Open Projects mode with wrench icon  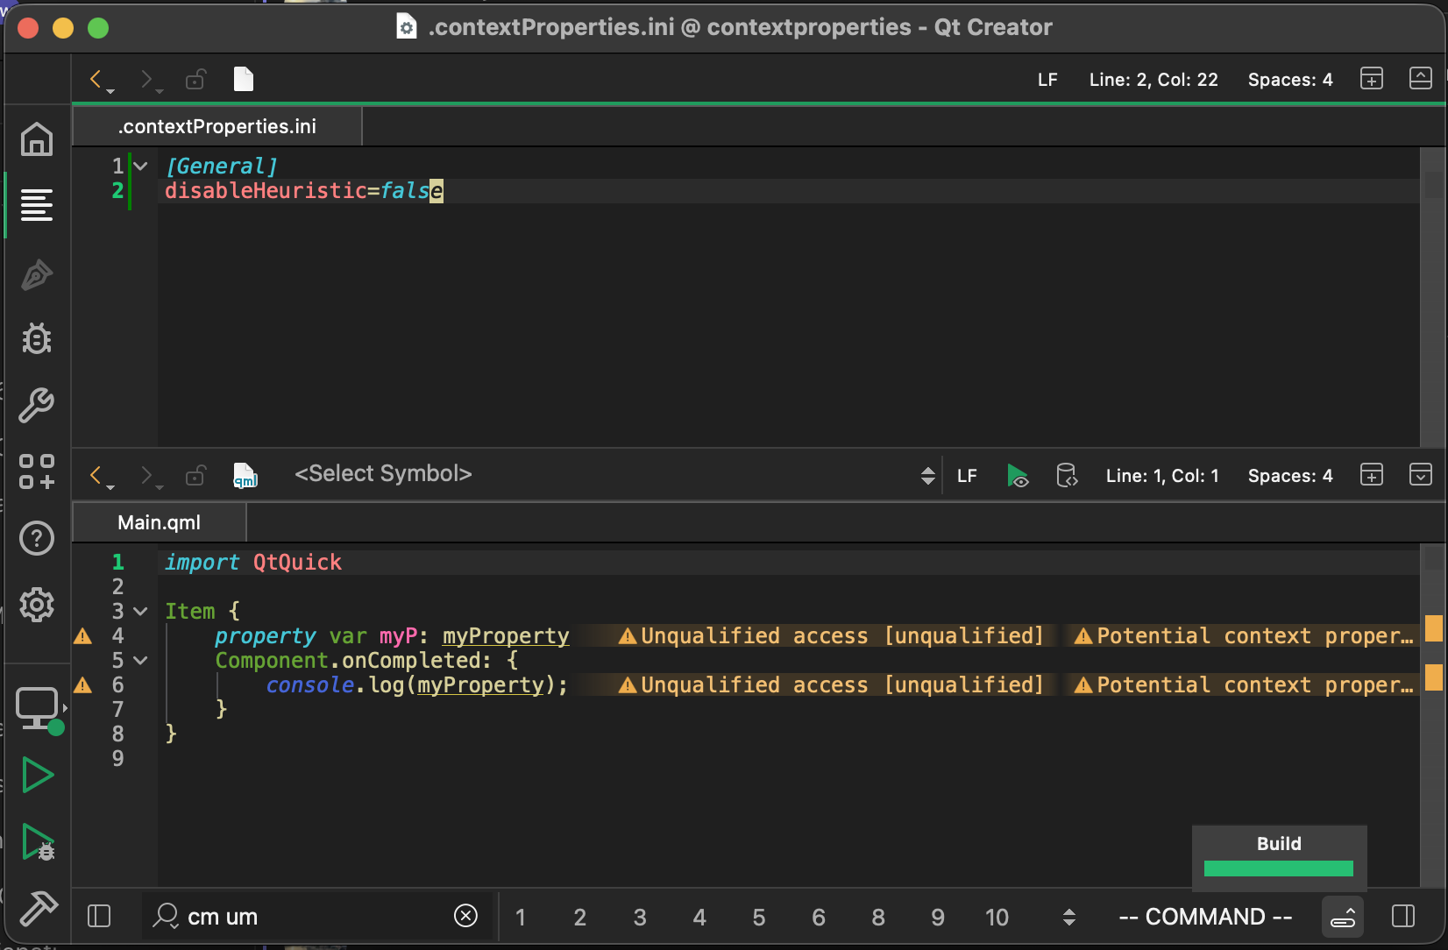[x=37, y=406]
